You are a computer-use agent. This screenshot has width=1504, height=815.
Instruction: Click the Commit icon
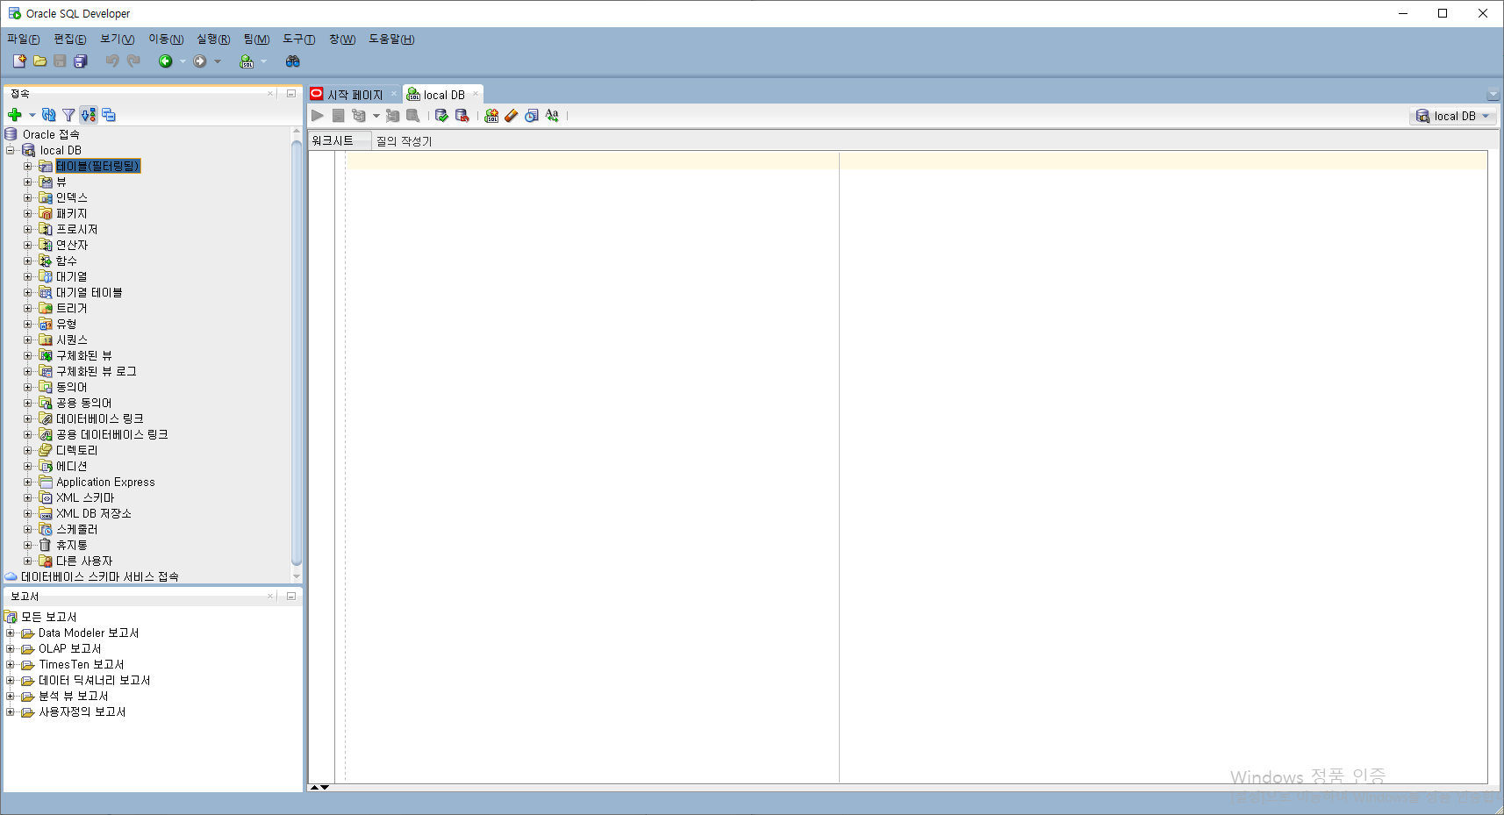[441, 116]
